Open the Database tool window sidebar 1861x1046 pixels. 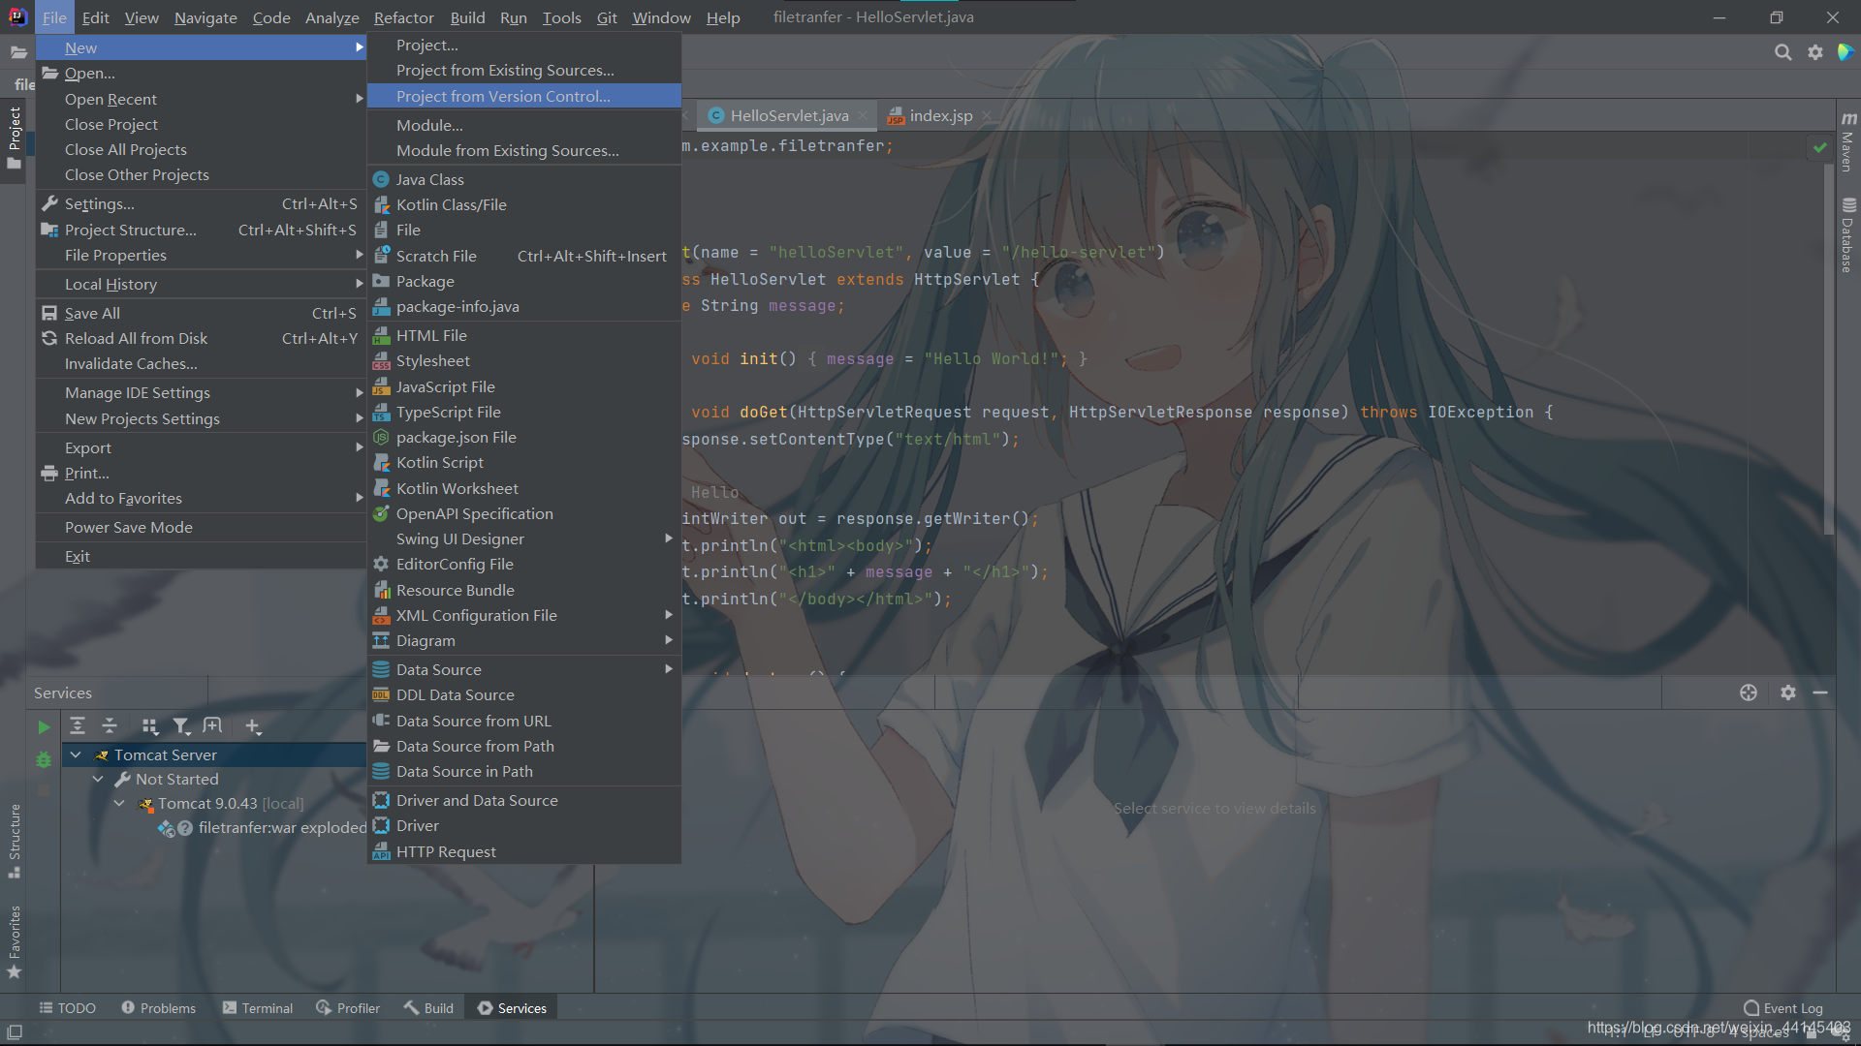click(x=1848, y=237)
